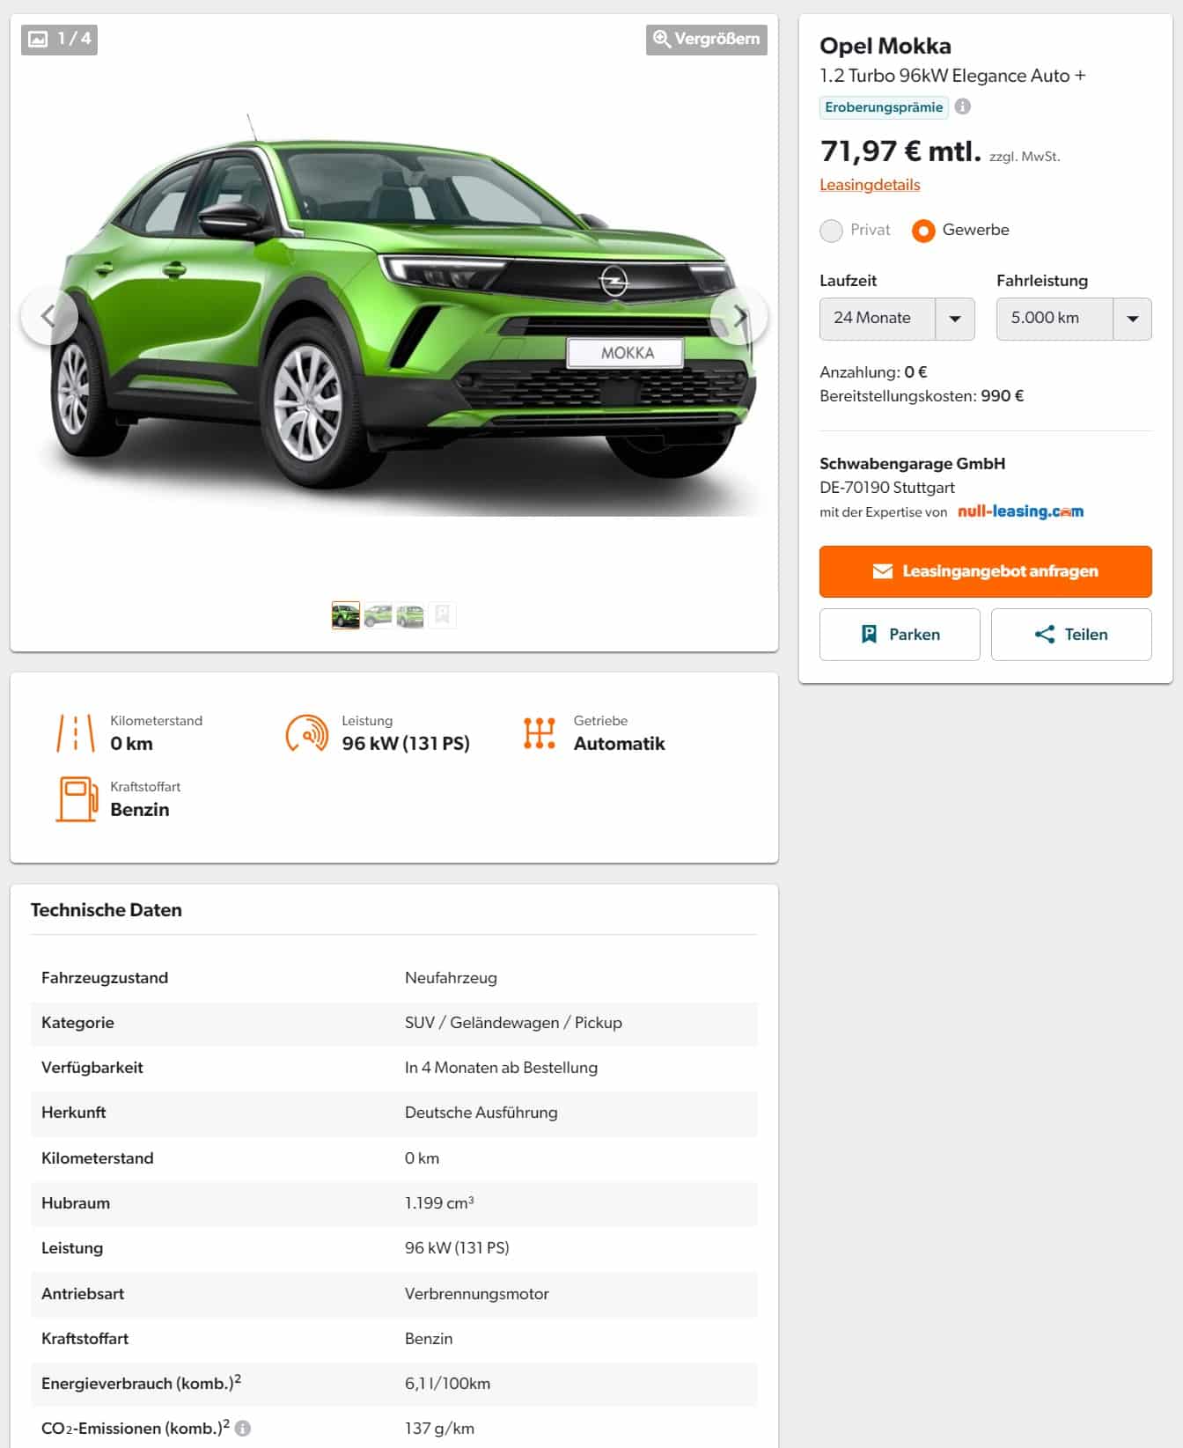The image size is (1183, 1448).
Task: Select the Gewerbe radio option
Action: (x=923, y=231)
